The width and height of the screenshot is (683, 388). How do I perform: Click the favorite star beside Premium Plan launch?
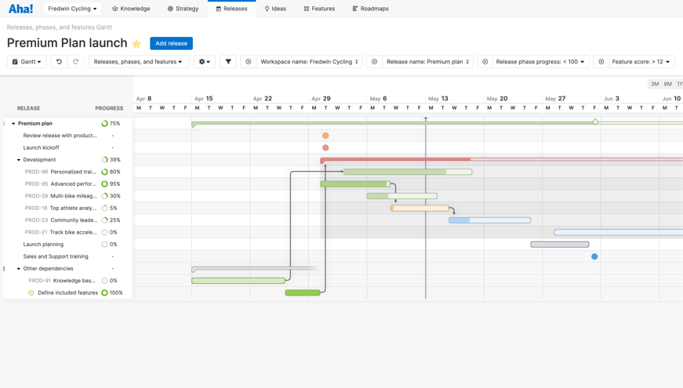136,44
